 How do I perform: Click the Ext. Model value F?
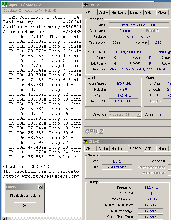(150, 64)
